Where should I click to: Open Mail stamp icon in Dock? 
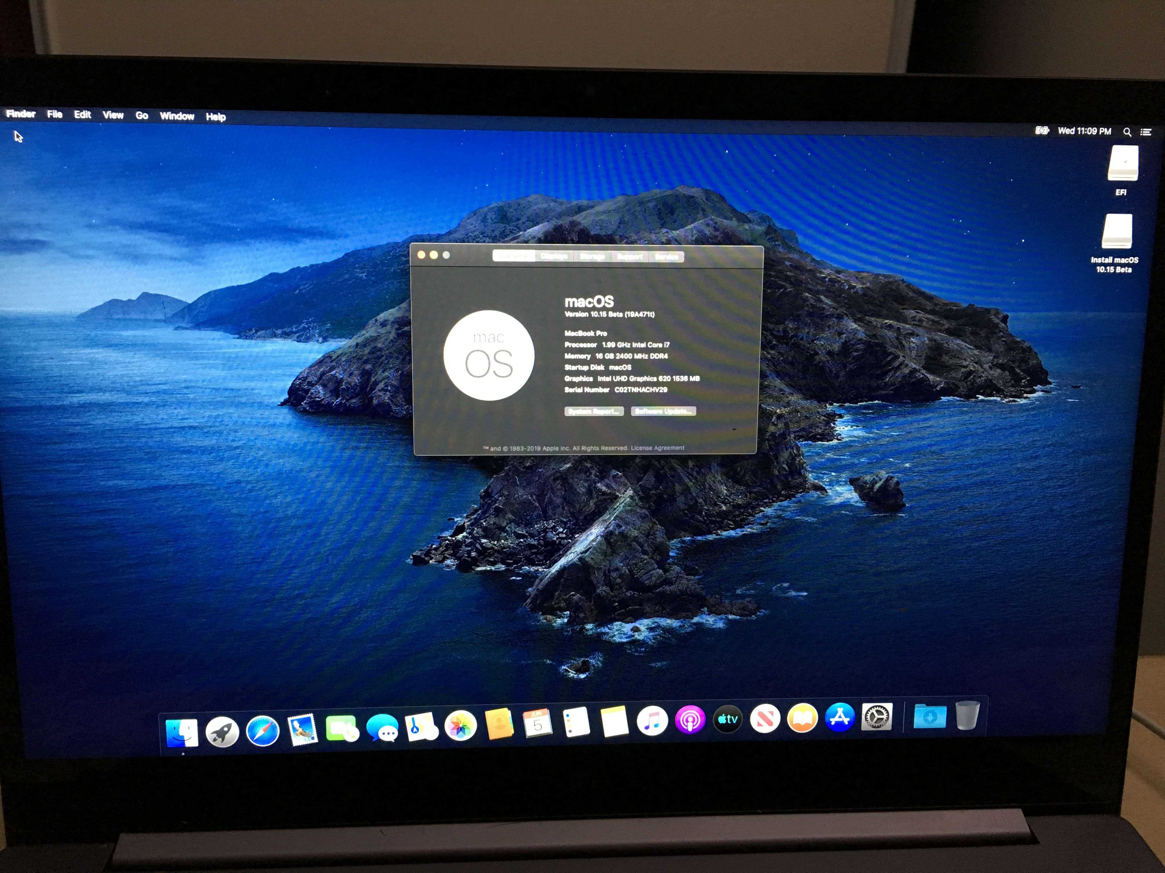coord(302,729)
